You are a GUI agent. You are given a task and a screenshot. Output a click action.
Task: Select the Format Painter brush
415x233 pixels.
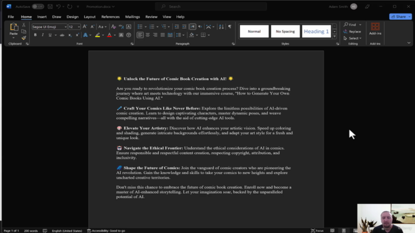pyautogui.click(x=23, y=38)
